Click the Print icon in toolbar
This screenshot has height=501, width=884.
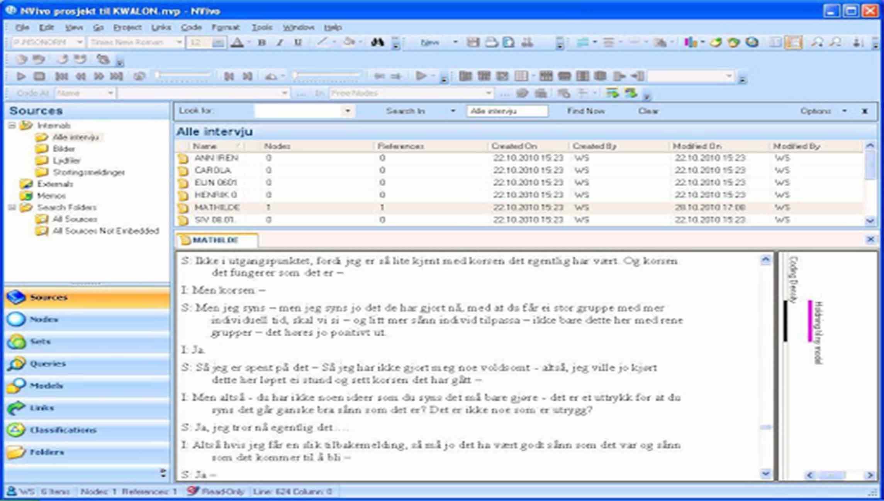[x=491, y=42]
